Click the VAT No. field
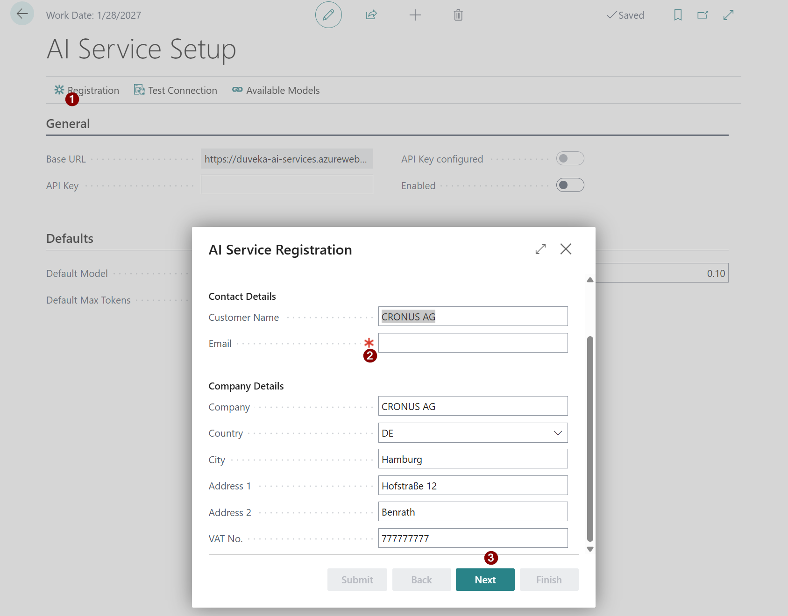This screenshot has width=788, height=616. 473,538
